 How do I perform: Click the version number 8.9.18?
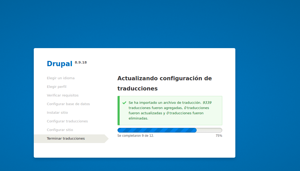point(81,62)
